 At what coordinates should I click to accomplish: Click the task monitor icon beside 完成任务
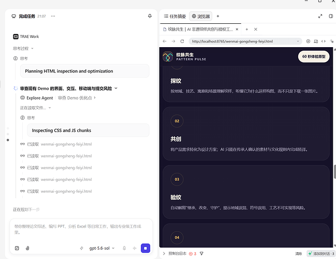pos(14,16)
